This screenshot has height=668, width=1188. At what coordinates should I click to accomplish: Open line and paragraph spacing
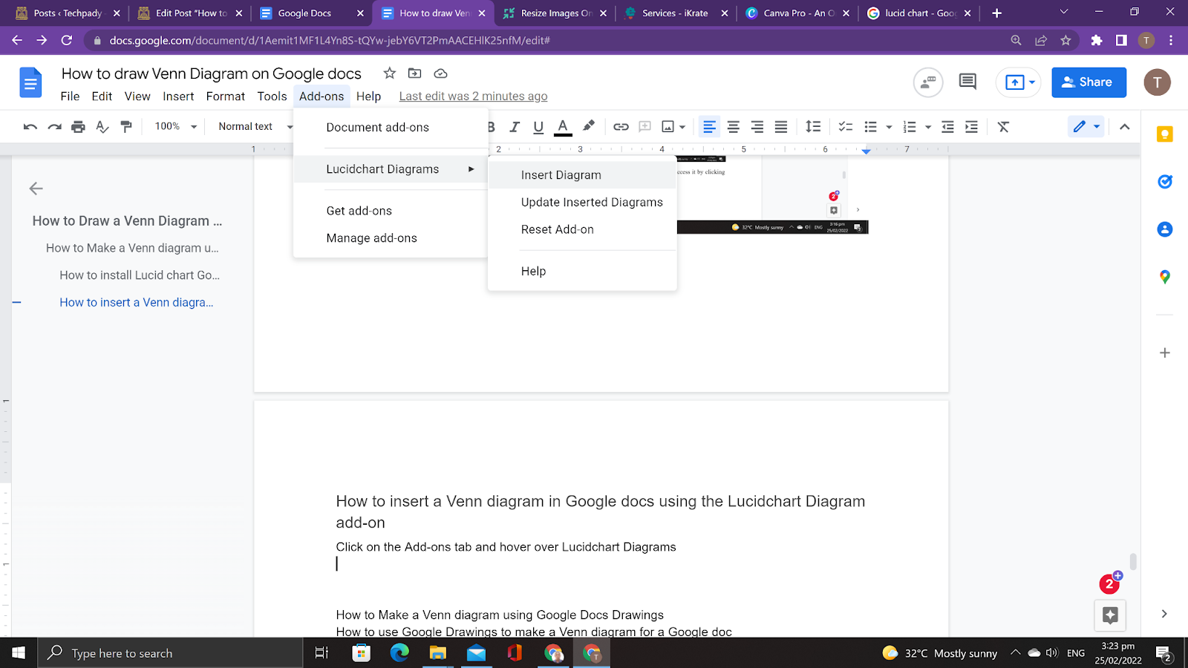pyautogui.click(x=813, y=127)
